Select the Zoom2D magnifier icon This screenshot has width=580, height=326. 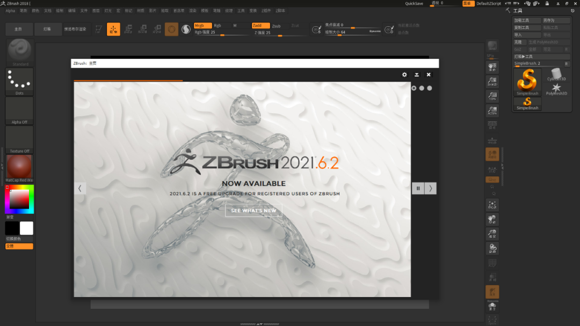click(x=492, y=81)
